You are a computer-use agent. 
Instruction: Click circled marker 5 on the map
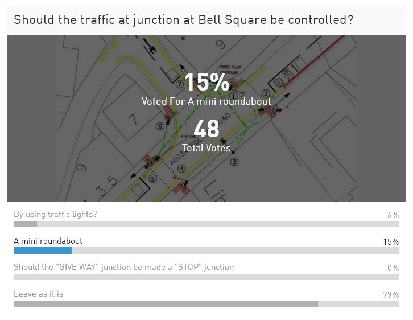click(152, 178)
